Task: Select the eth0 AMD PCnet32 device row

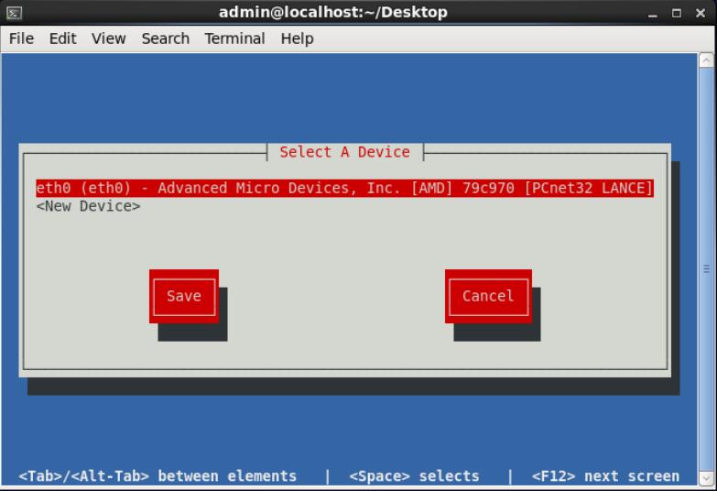Action: [x=345, y=188]
